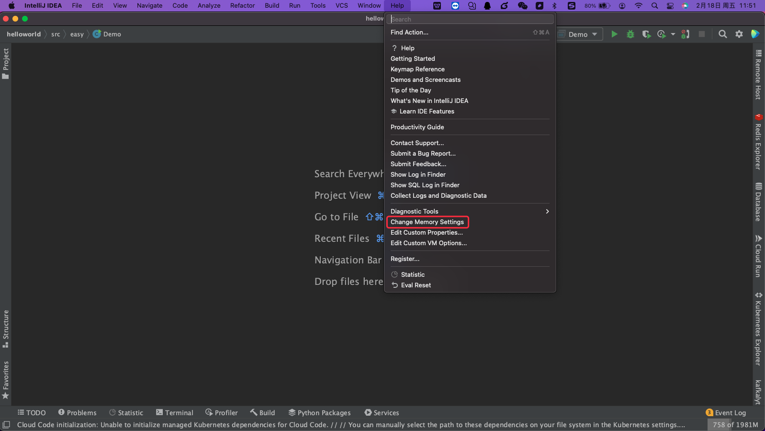Open the Statistic tool window in bottom bar
The width and height of the screenshot is (765, 431).
click(x=126, y=413)
